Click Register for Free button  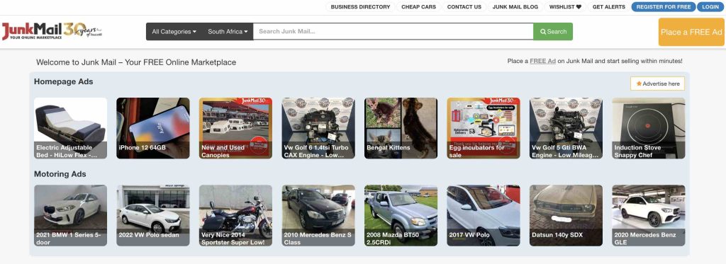pyautogui.click(x=664, y=7)
